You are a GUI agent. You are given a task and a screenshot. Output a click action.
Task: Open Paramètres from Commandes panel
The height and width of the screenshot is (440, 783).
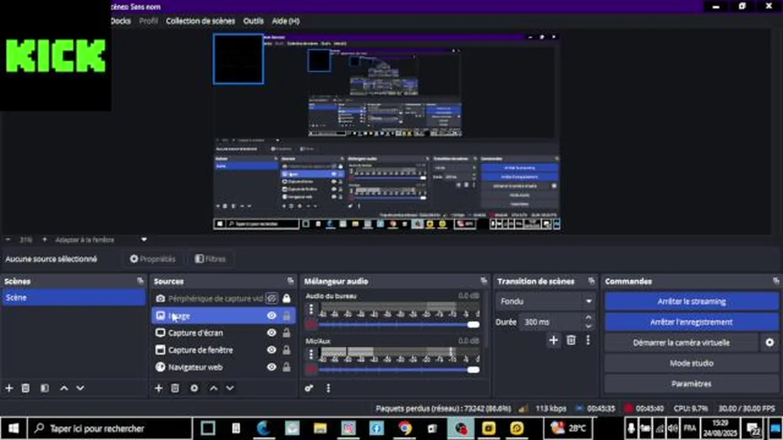[x=691, y=384]
